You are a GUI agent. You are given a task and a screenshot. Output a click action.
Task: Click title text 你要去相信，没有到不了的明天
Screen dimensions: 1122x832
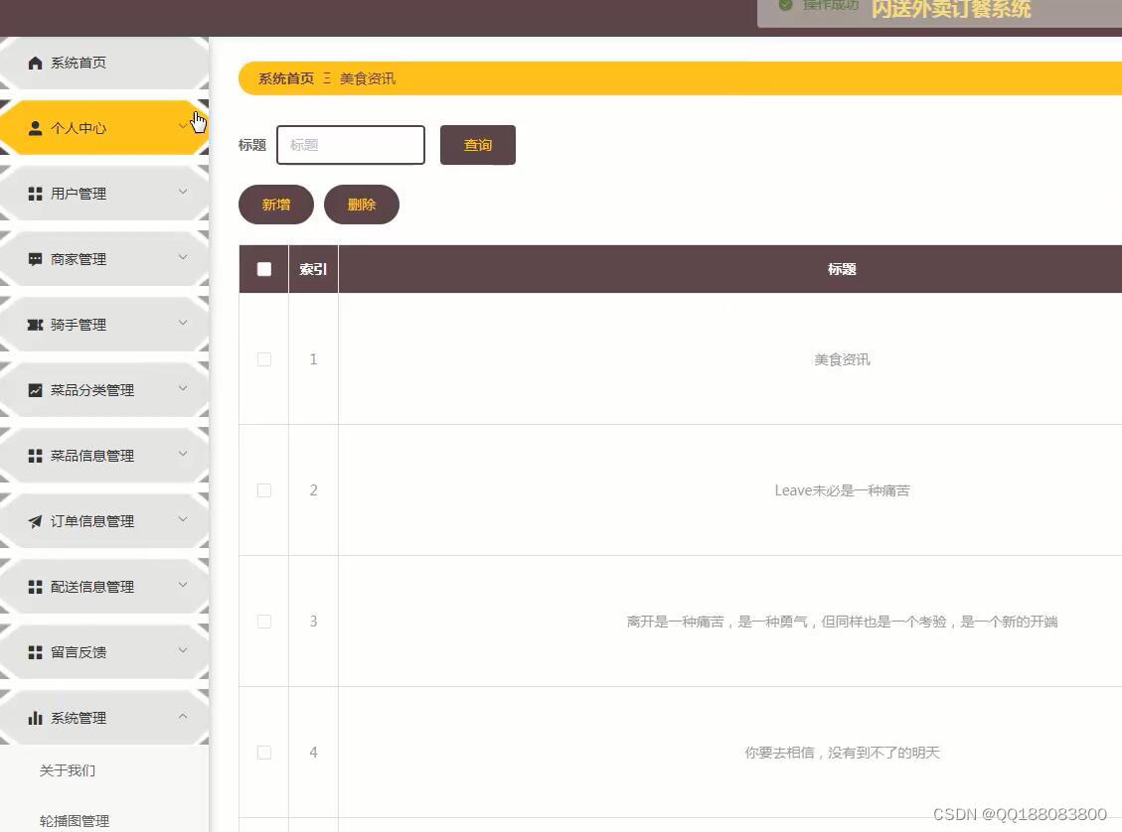click(842, 753)
